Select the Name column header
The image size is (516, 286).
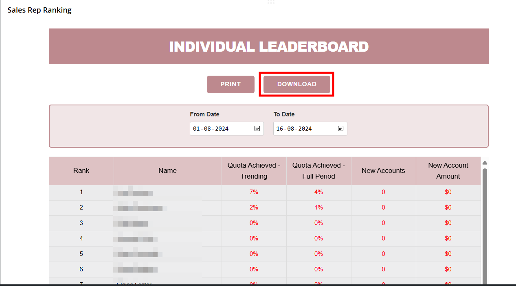tap(167, 171)
